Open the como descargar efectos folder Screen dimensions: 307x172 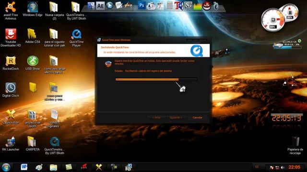pos(54,65)
